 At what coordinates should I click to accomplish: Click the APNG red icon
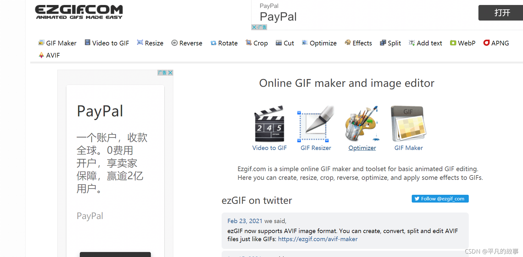[x=487, y=43]
